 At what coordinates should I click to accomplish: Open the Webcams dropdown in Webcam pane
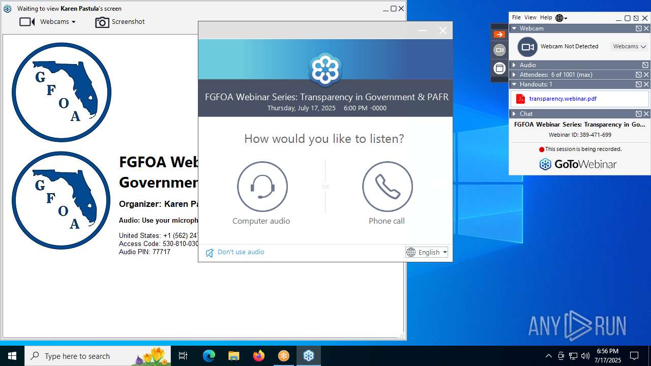click(x=629, y=46)
